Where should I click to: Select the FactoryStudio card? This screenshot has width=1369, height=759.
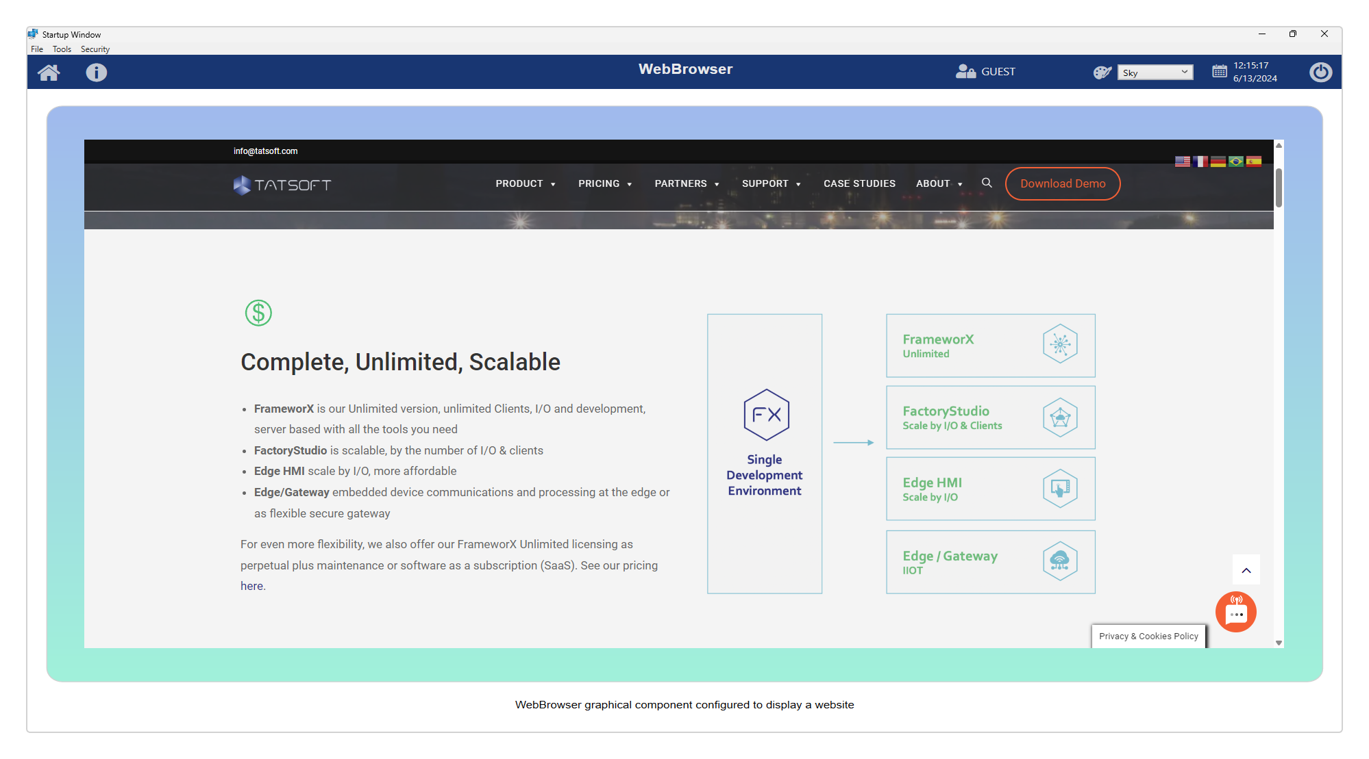pos(991,417)
